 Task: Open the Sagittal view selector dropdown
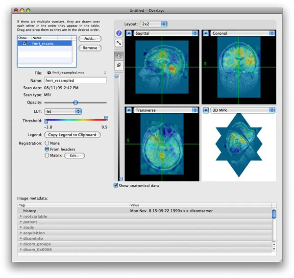(x=166, y=33)
